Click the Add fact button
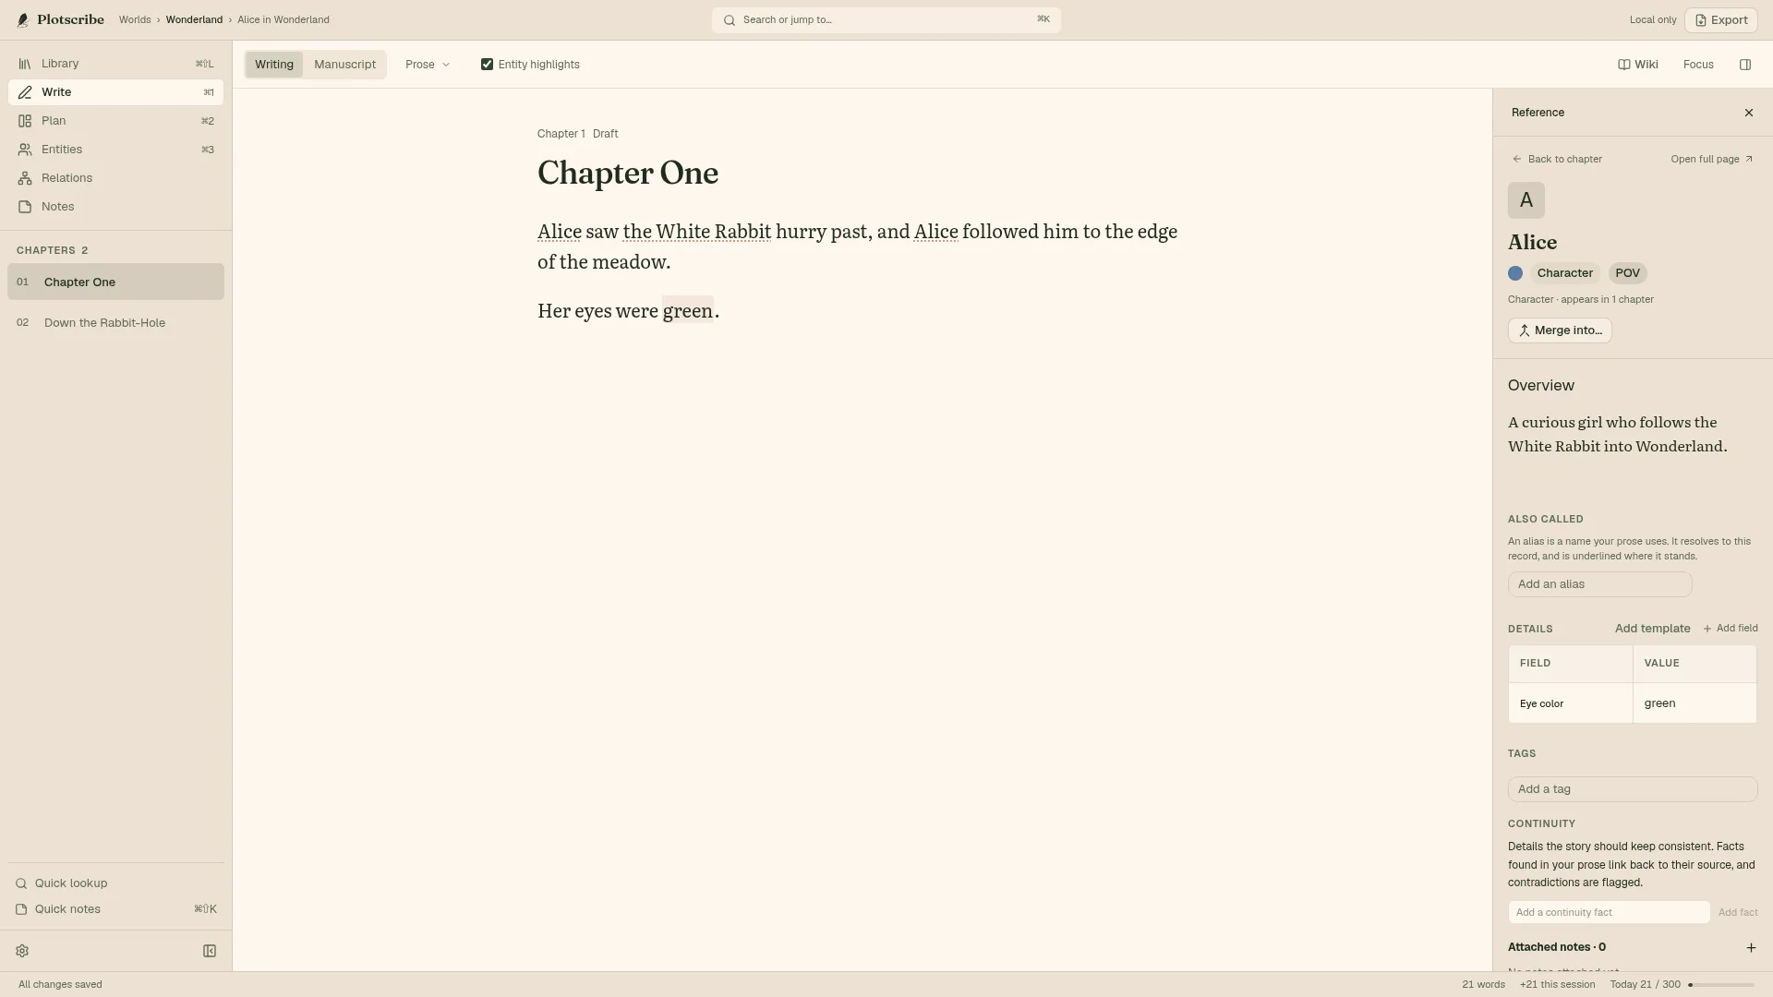This screenshot has width=1773, height=997. coord(1738,913)
